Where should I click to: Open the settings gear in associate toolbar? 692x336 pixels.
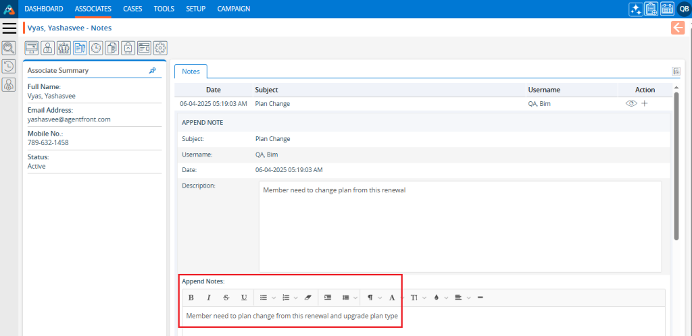point(160,48)
